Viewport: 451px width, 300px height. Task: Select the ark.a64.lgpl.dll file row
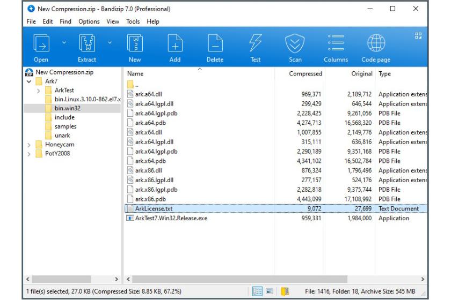pyautogui.click(x=276, y=104)
